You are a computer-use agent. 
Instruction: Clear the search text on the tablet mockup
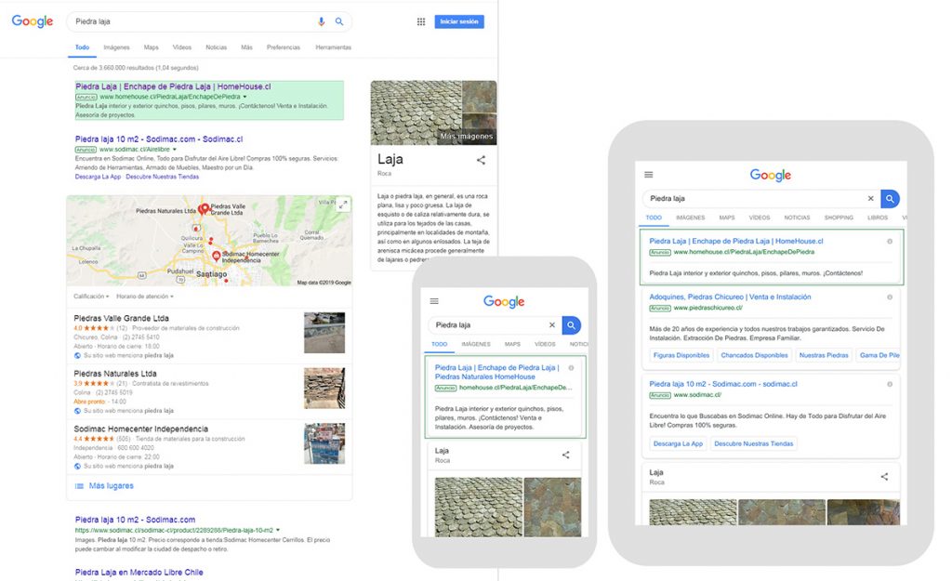[x=870, y=199]
